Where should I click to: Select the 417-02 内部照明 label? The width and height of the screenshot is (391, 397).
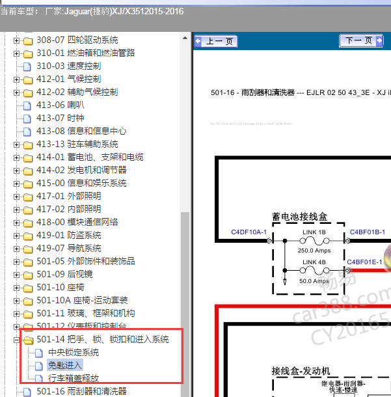click(68, 209)
